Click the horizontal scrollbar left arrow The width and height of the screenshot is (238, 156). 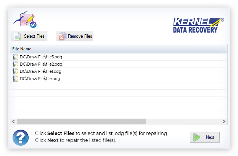tap(13, 121)
